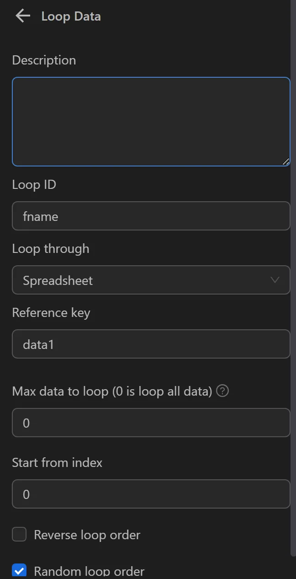Click the Start from index input
This screenshot has width=296, height=579.
coord(151,494)
